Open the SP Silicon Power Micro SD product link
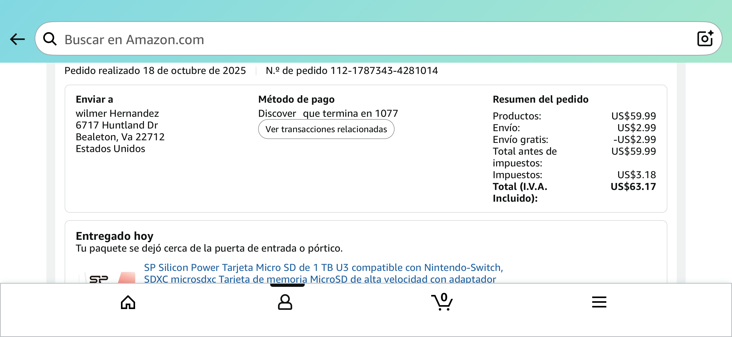732x337 pixels. pyautogui.click(x=323, y=268)
